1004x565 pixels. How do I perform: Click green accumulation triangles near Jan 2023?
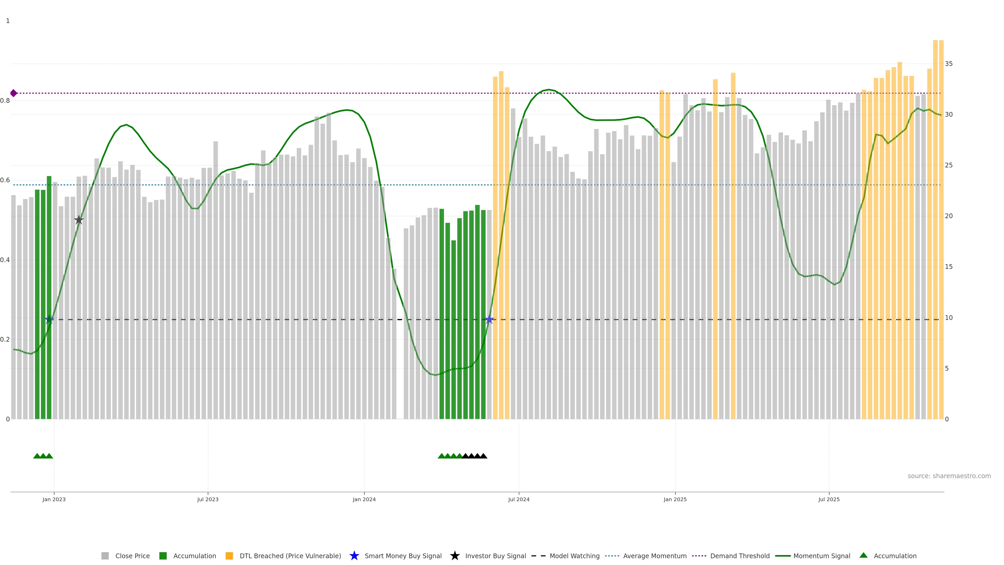click(43, 456)
